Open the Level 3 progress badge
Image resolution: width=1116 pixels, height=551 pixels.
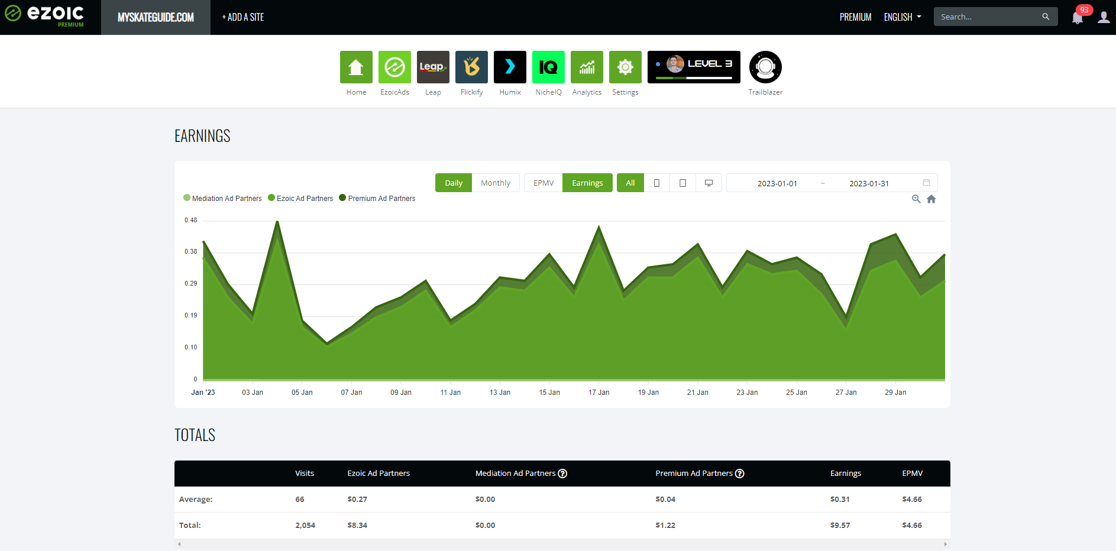pyautogui.click(x=694, y=67)
